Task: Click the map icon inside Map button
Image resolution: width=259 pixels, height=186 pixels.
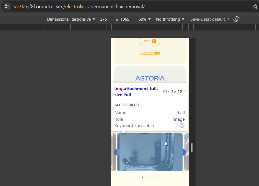Action: pyautogui.click(x=154, y=41)
